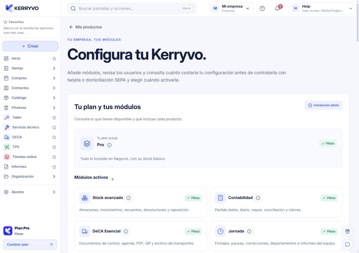The image size is (359, 253).
Task: Expand the Catálogo submenu
Action: [x=54, y=98]
